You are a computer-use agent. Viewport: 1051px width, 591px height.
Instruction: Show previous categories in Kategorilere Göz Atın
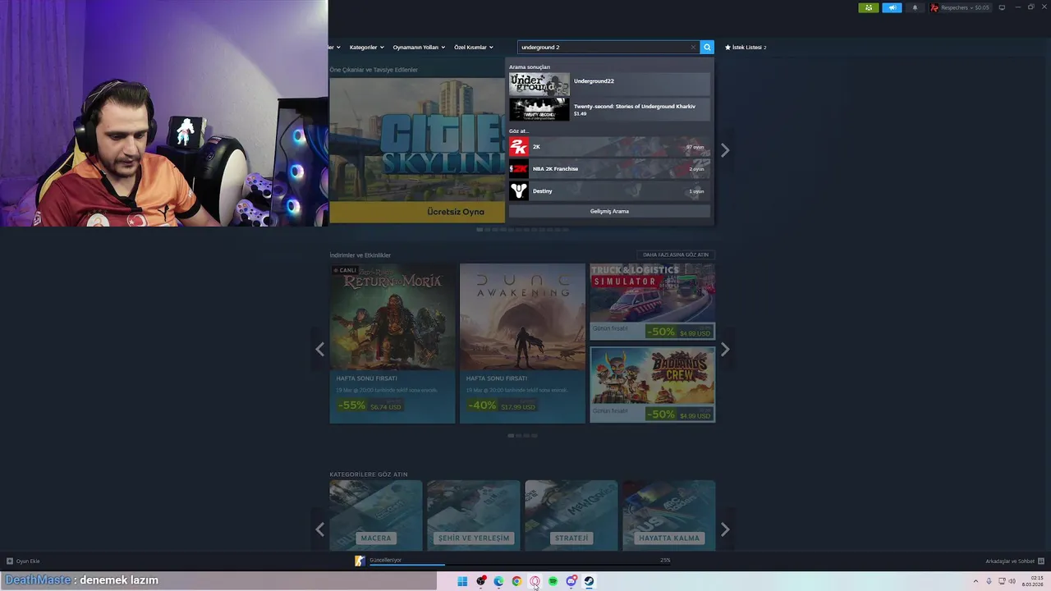(x=319, y=529)
